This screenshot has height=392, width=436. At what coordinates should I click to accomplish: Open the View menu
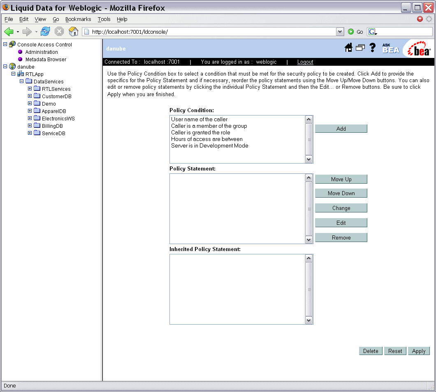pyautogui.click(x=40, y=19)
